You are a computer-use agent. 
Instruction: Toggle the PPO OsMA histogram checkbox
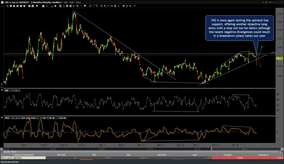[x=65, y=118]
